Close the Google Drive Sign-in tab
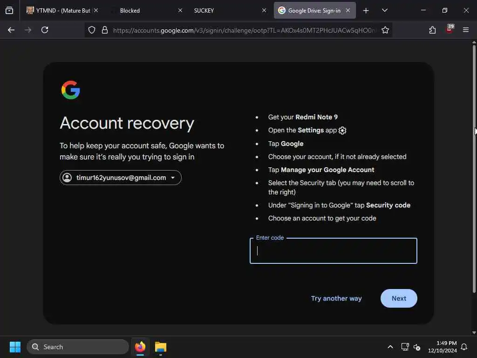The height and width of the screenshot is (358, 477). coord(348,10)
